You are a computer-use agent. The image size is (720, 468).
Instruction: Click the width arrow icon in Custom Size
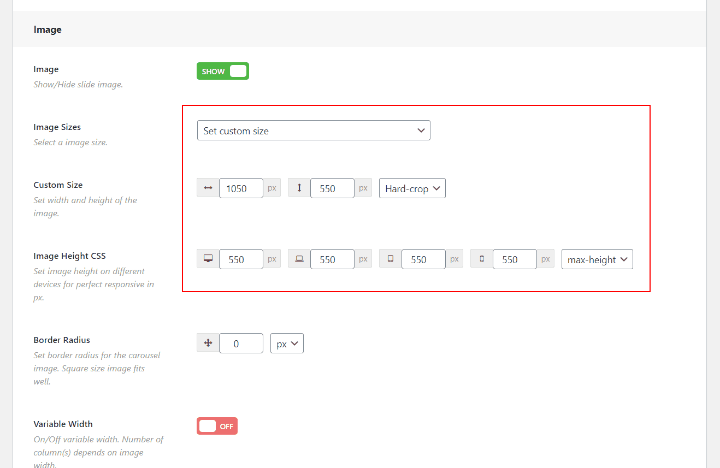[208, 188]
